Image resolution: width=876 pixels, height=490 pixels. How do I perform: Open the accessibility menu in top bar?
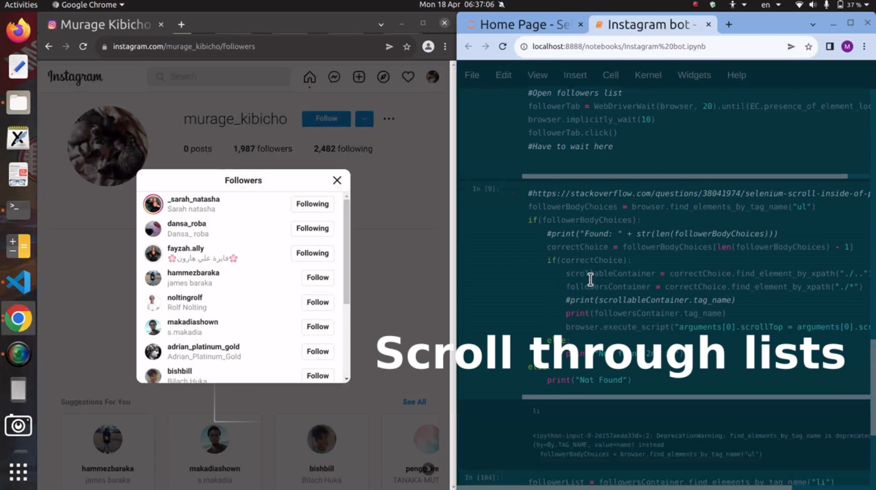tap(737, 5)
